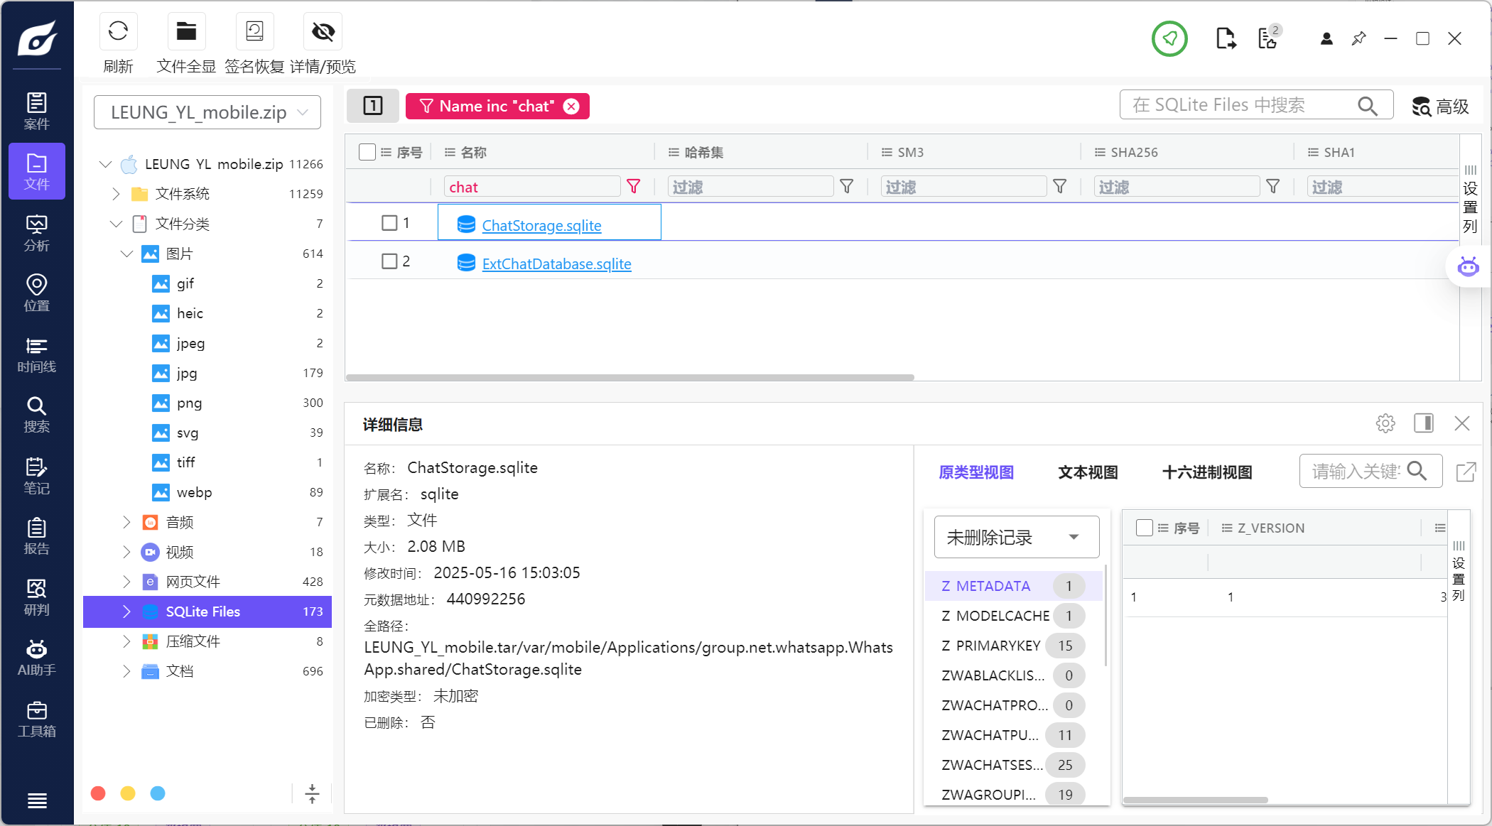The width and height of the screenshot is (1492, 826).
Task: Open the LEUNG_YL_mobile.zip dropdown
Action: [x=207, y=112]
